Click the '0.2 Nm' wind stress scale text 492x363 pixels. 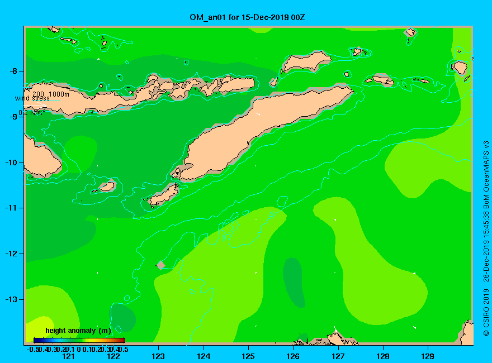click(x=31, y=113)
